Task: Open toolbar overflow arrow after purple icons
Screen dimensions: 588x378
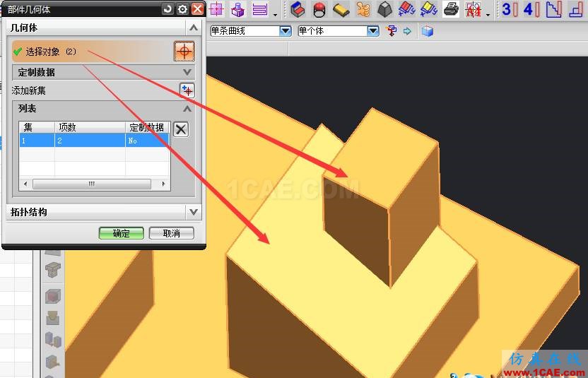Action: coord(276,15)
